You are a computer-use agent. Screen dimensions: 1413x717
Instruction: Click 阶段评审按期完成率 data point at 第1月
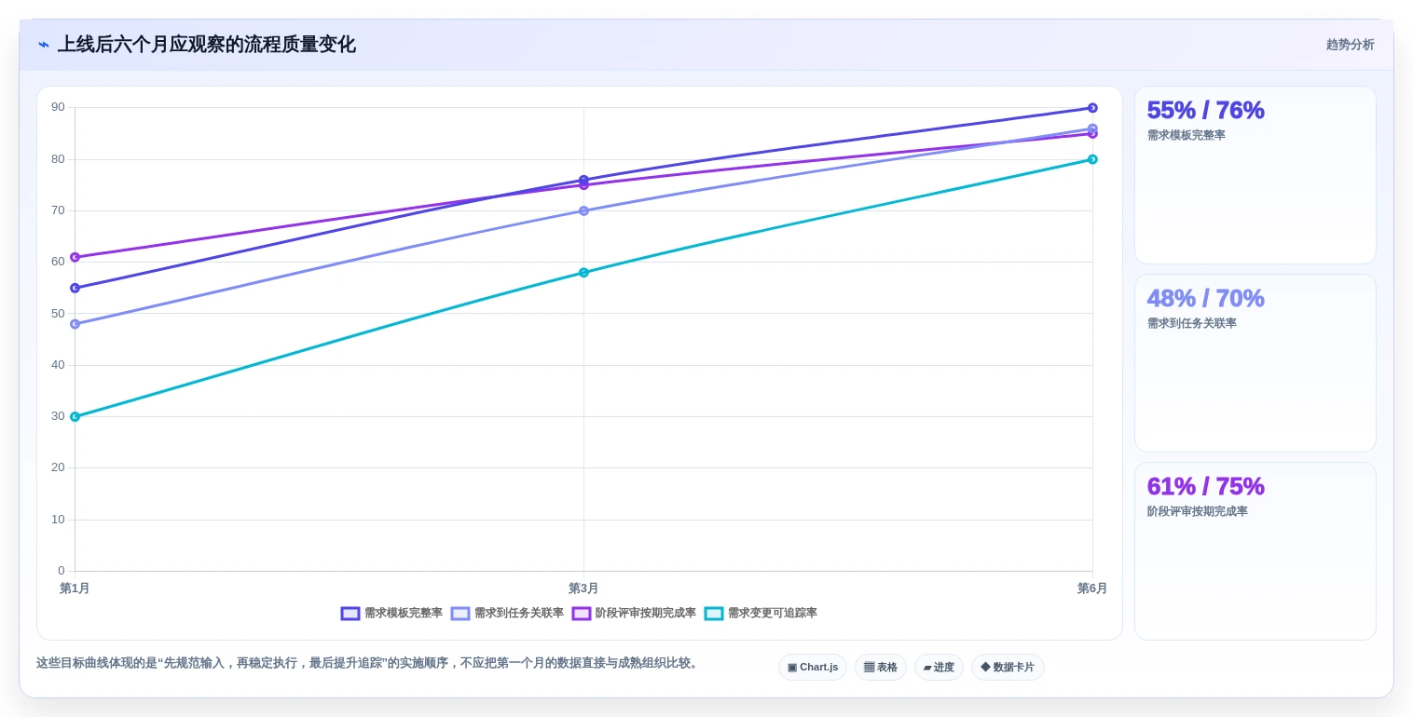(x=75, y=257)
